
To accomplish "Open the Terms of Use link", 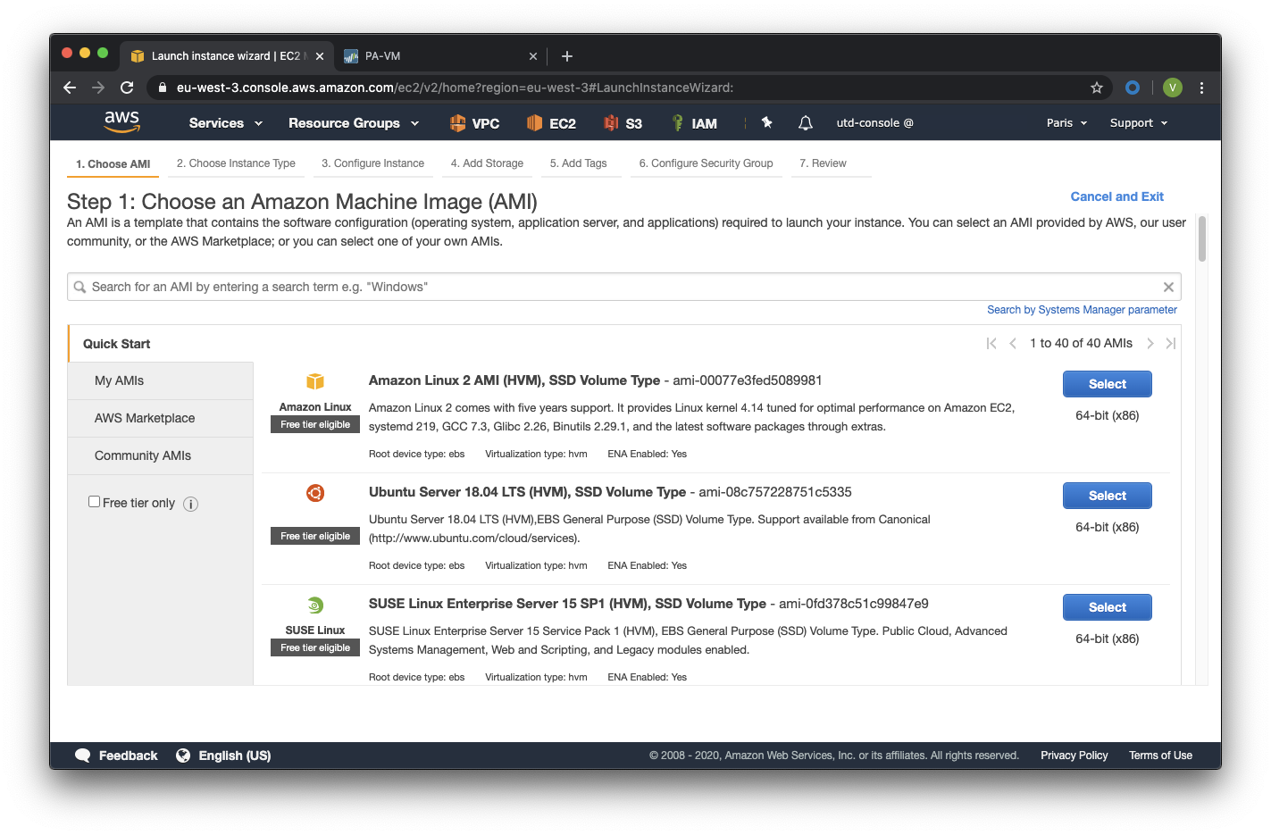I will coord(1160,756).
